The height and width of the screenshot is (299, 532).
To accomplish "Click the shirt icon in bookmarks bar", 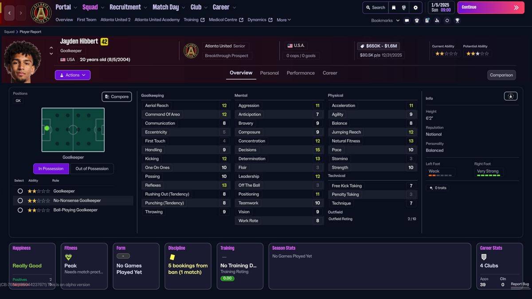I will point(417,20).
